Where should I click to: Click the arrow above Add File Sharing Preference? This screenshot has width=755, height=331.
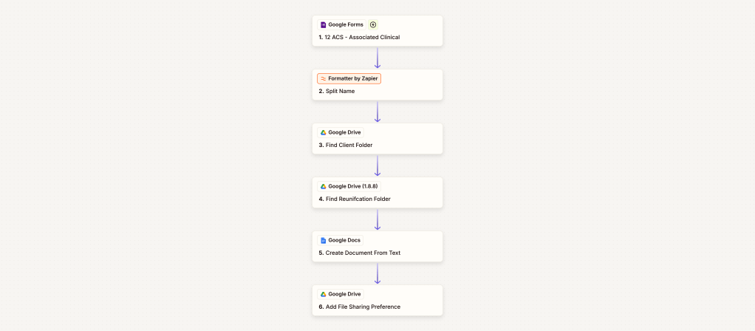[377, 273]
